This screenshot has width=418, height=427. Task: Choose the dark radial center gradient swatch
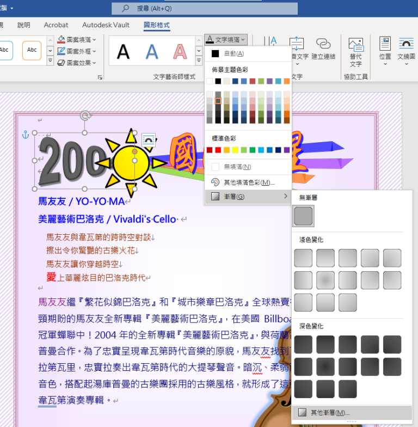(325, 367)
